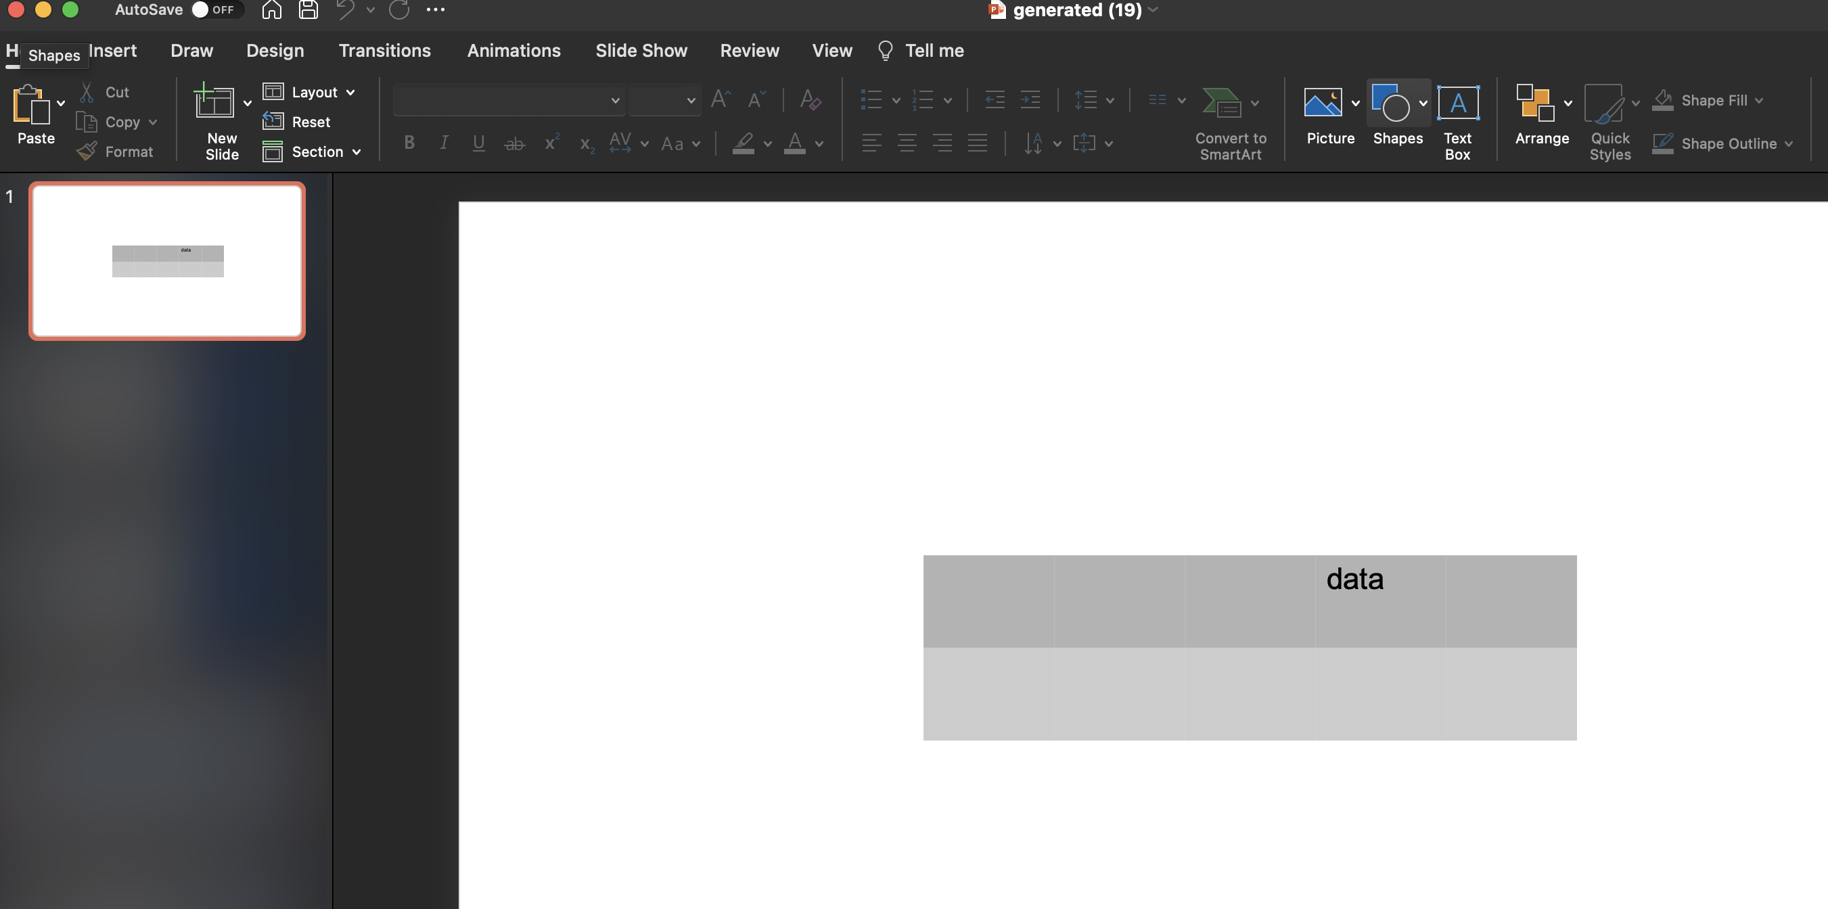Viewport: 1828px width, 909px height.
Task: Toggle underline formatting
Action: coord(479,143)
